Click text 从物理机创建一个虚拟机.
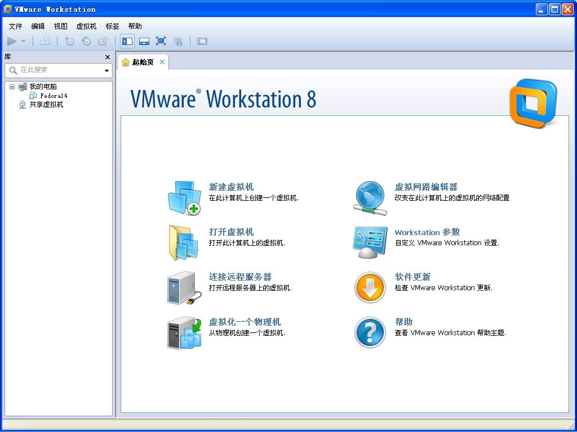Viewport: 577px width, 432px height. [x=247, y=333]
